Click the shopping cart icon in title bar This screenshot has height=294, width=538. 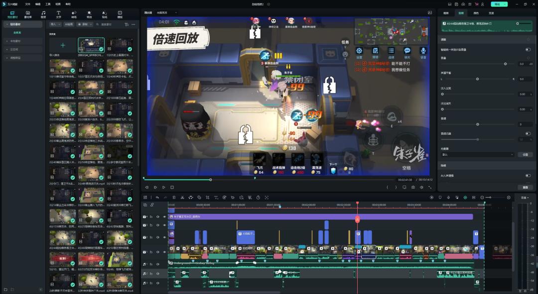(476, 4)
